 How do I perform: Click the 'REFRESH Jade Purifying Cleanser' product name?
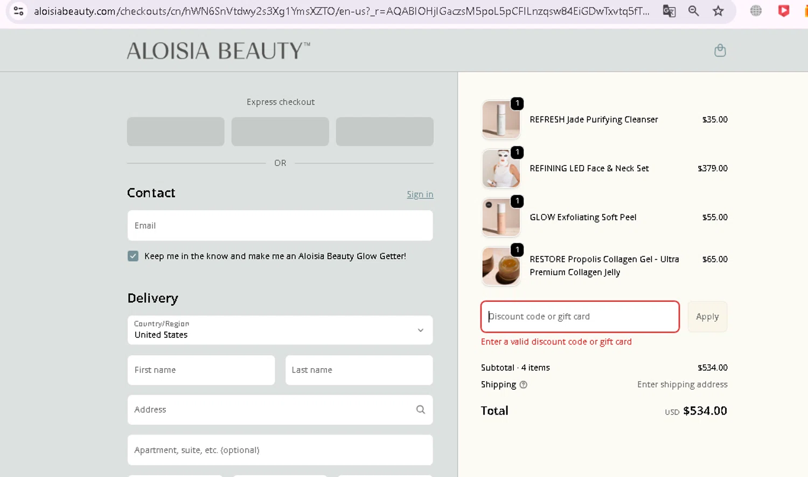[594, 120]
